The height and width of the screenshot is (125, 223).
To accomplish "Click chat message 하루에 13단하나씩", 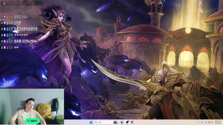I will tap(24, 41).
